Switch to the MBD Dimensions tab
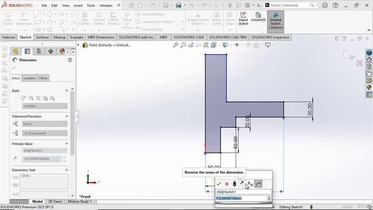Screen dimensions: 373x210 (x=101, y=37)
